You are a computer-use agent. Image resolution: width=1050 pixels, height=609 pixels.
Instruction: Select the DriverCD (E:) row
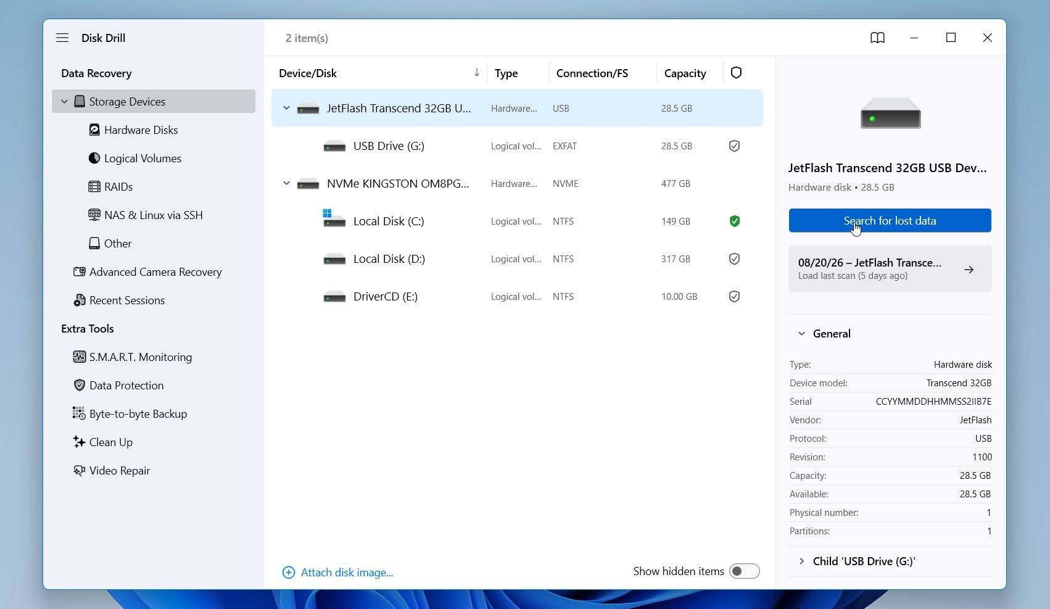point(517,296)
